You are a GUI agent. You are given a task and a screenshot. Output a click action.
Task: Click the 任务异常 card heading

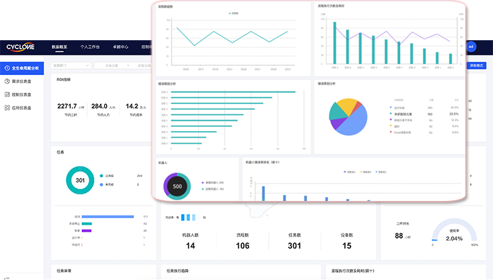point(64,271)
